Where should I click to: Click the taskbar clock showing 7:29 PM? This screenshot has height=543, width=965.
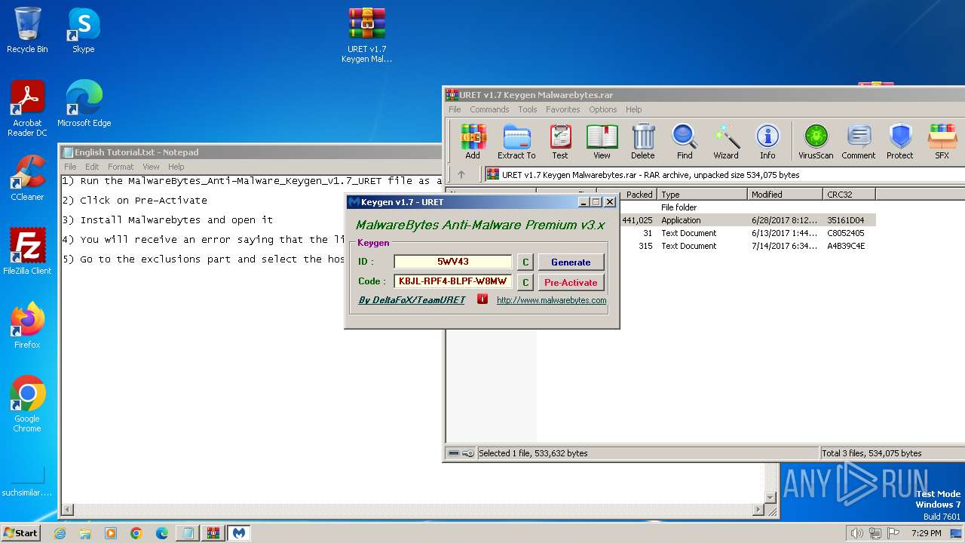(x=926, y=533)
